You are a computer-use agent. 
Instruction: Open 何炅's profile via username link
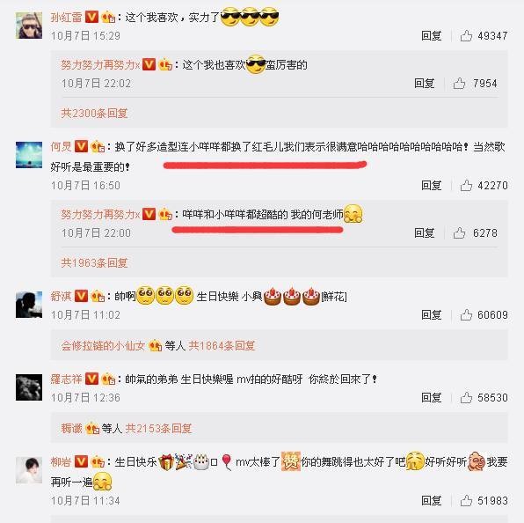(x=62, y=146)
